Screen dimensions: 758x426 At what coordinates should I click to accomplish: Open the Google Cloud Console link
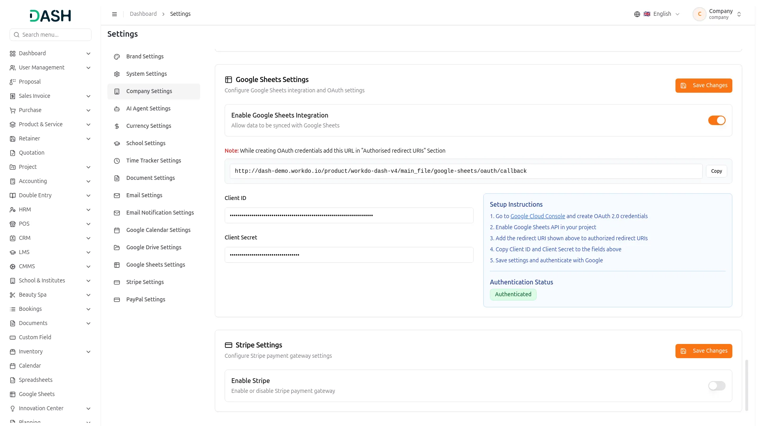point(537,216)
